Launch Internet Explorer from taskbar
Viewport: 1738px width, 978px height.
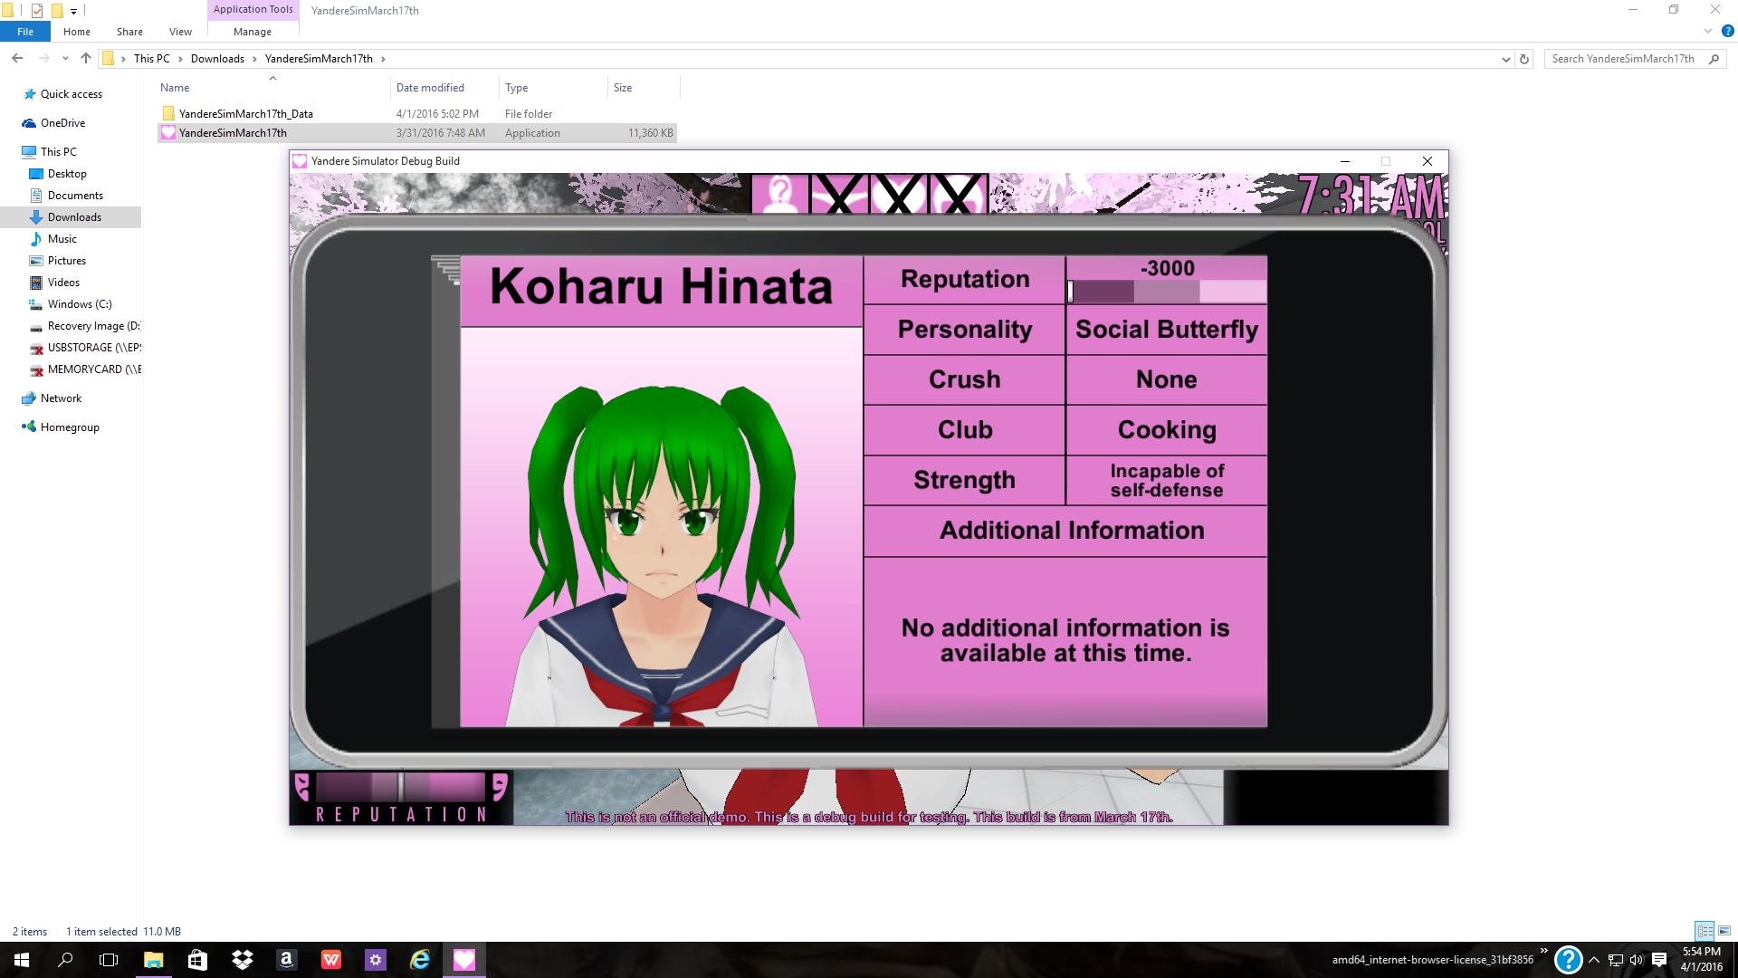tap(420, 960)
